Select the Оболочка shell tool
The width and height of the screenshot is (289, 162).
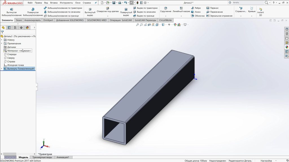point(198,16)
